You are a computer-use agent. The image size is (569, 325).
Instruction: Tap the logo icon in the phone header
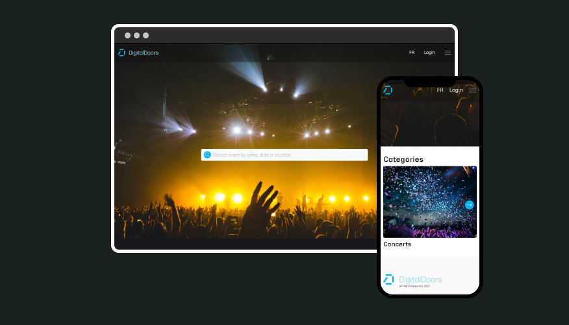388,90
